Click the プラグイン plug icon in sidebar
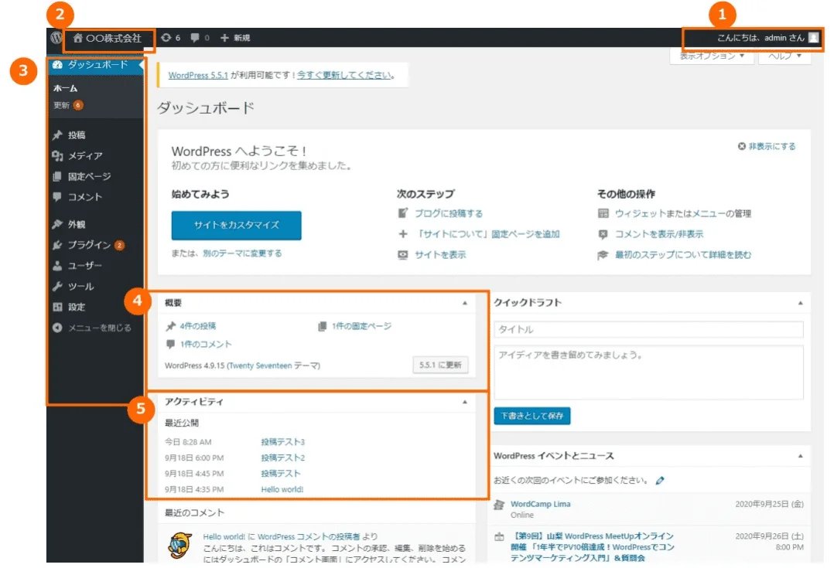834x568 pixels. (x=57, y=245)
